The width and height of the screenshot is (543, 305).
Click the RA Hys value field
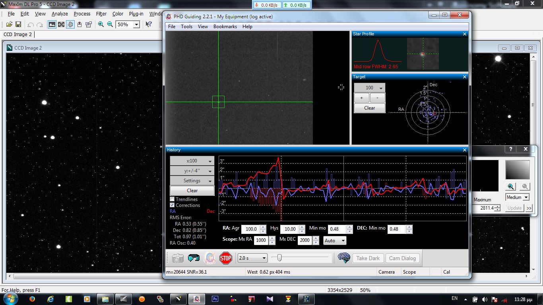tap(290, 229)
